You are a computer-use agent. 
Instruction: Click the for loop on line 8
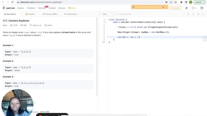tap(129, 37)
